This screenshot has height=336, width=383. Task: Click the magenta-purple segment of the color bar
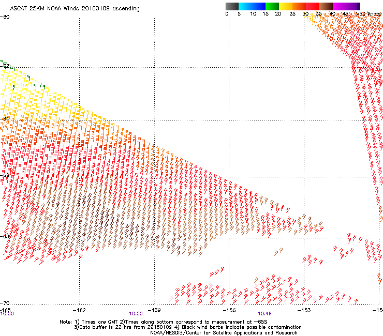[x=346, y=6]
